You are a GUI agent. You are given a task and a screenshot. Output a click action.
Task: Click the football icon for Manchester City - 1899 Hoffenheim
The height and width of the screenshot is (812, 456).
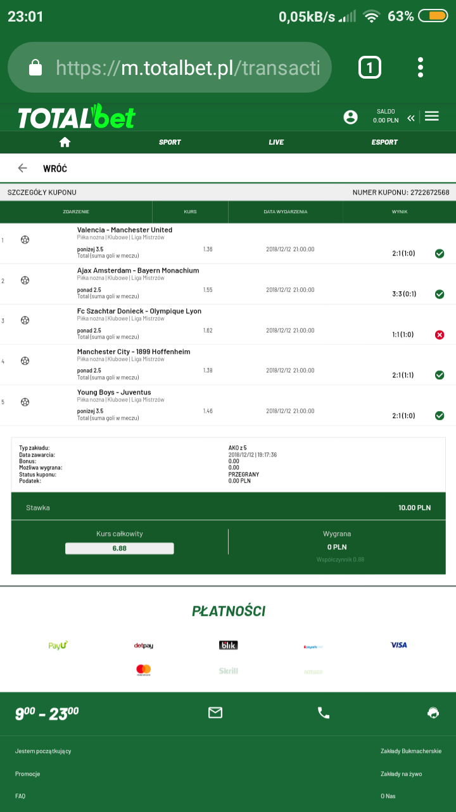coord(25,362)
